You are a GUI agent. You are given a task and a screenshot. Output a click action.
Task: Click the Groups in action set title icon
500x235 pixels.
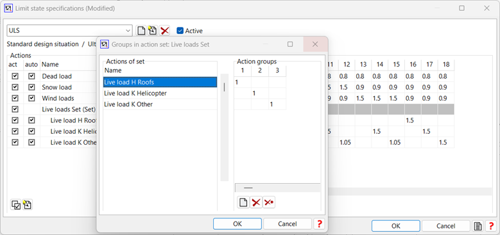pos(104,44)
